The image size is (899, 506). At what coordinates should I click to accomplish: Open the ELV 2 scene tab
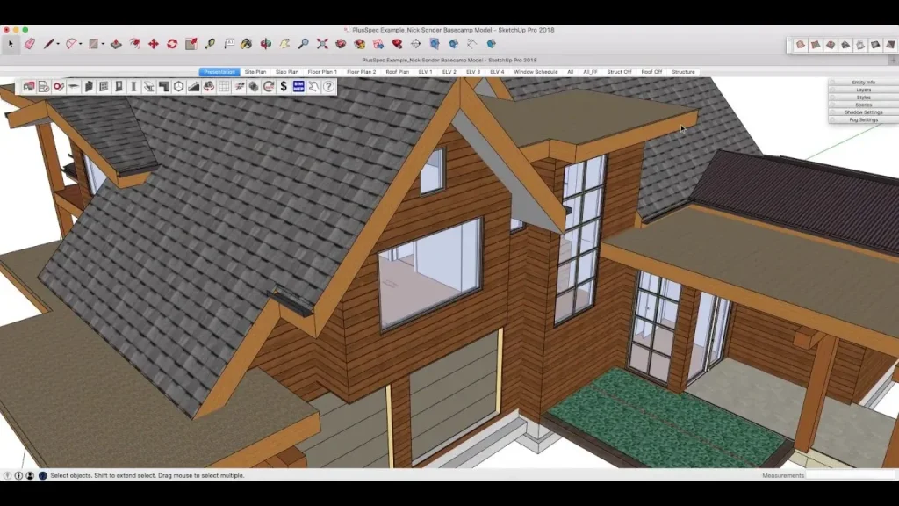(x=449, y=72)
